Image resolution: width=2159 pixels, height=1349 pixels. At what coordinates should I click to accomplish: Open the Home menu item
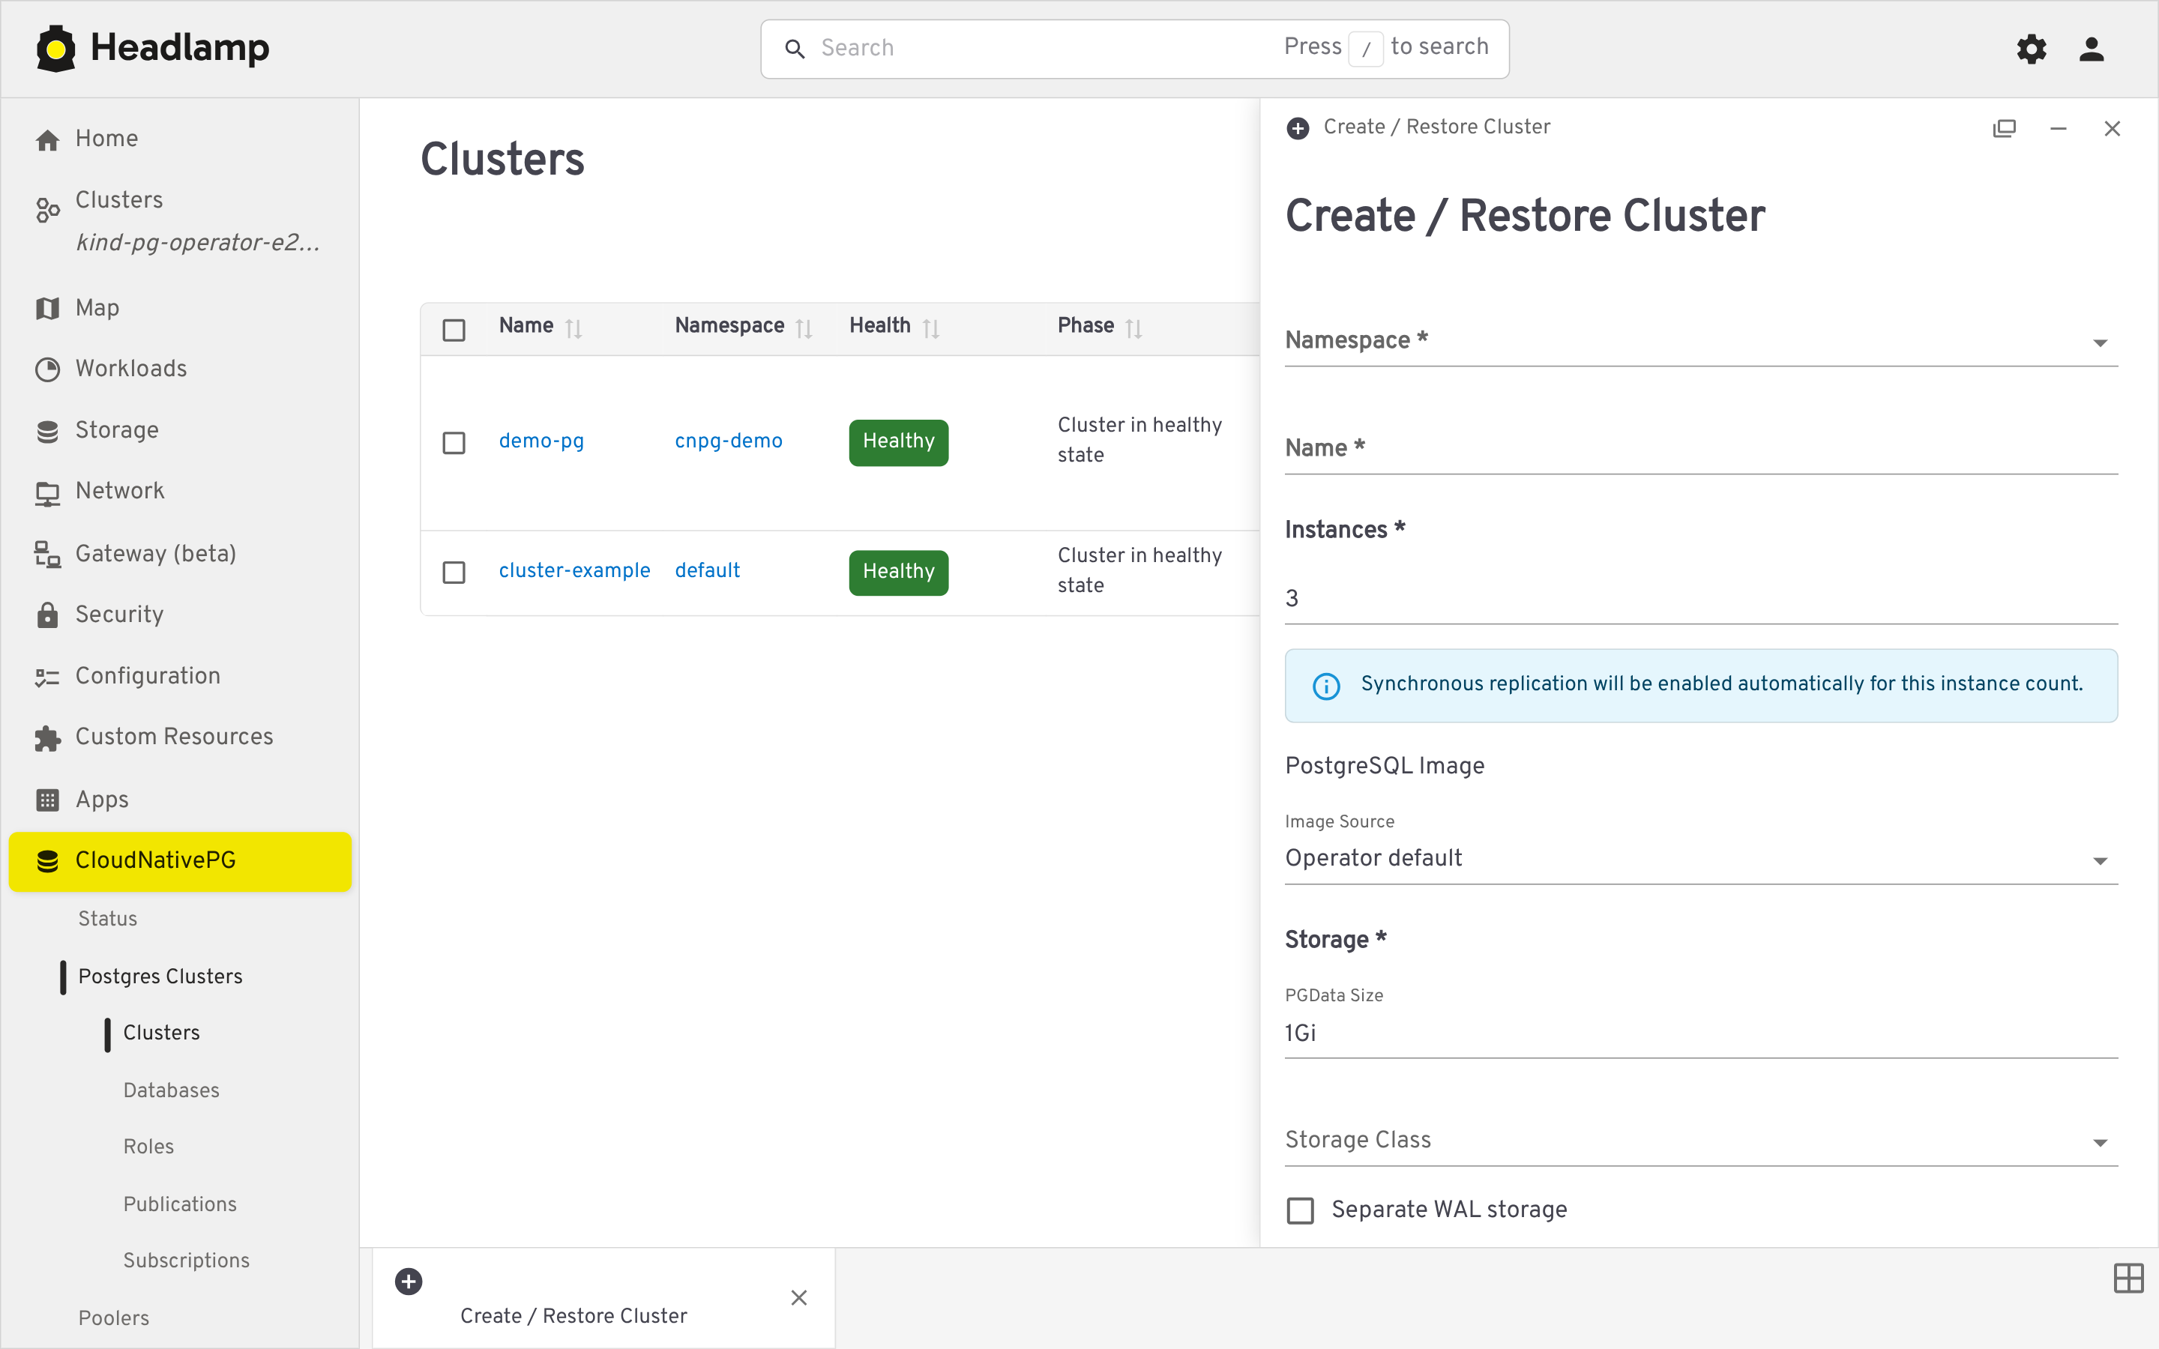[x=180, y=139]
